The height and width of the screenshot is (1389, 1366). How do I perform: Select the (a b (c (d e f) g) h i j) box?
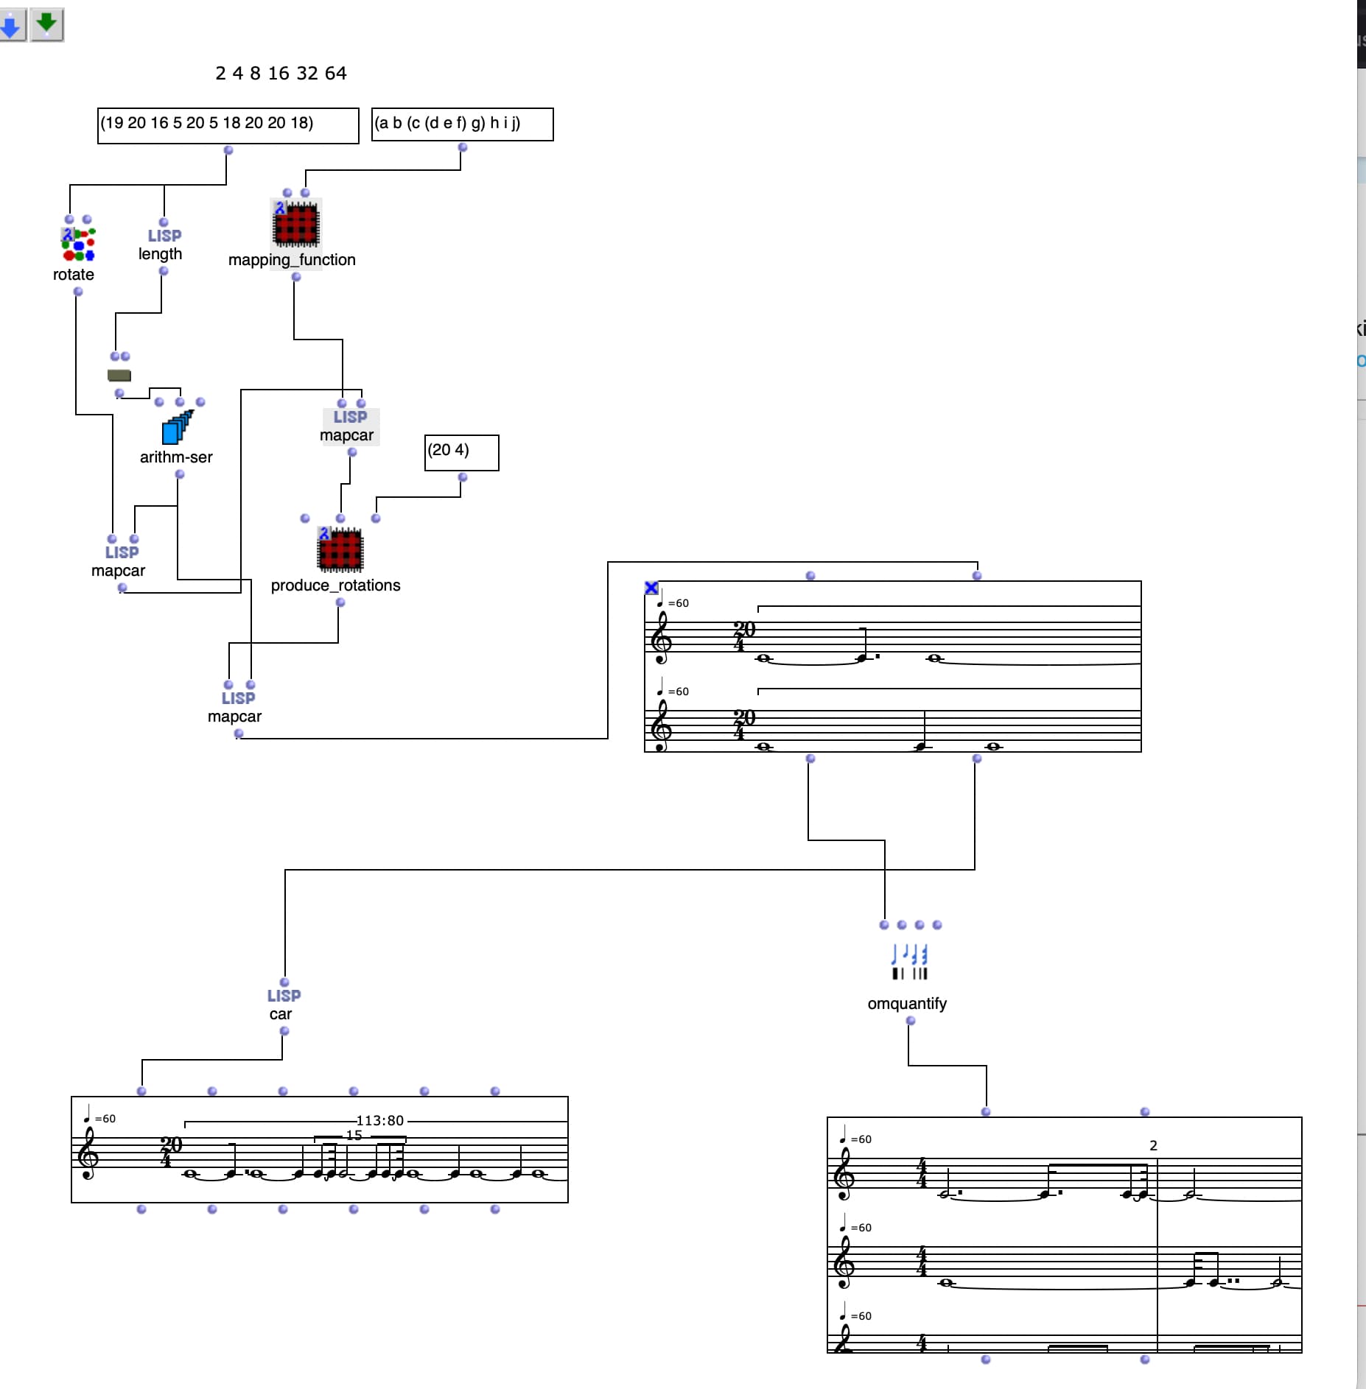point(462,124)
